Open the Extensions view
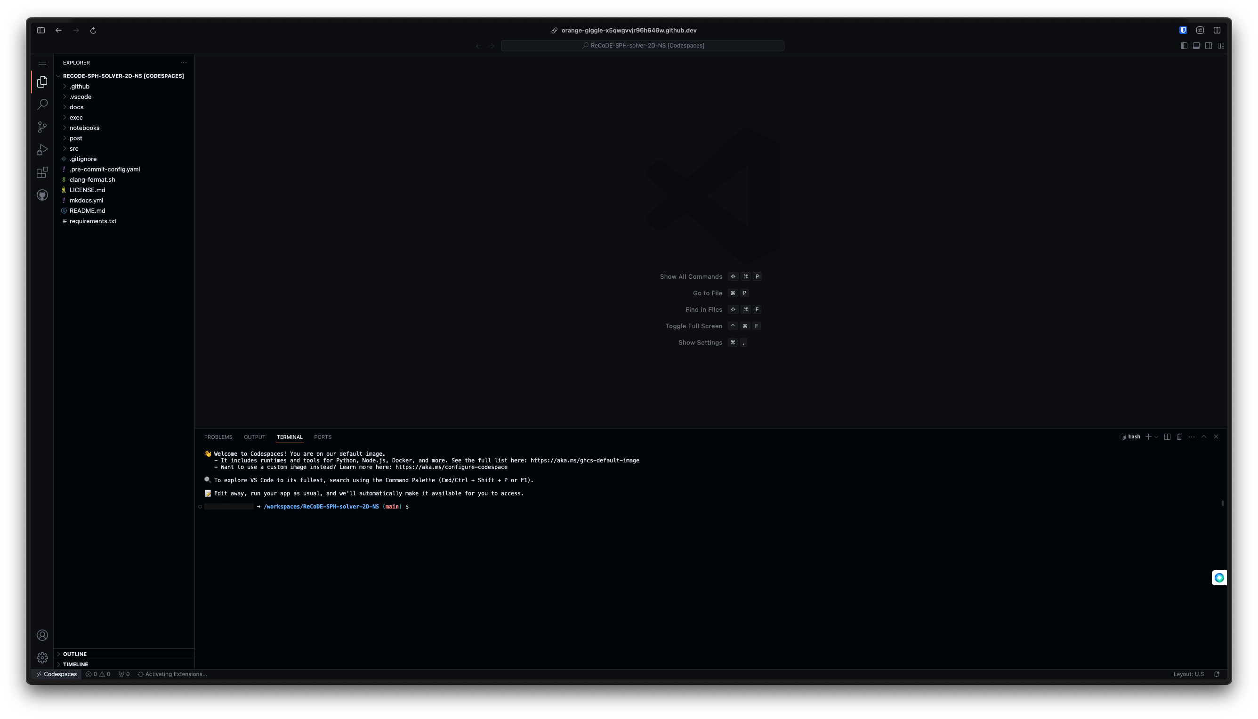 [x=42, y=173]
